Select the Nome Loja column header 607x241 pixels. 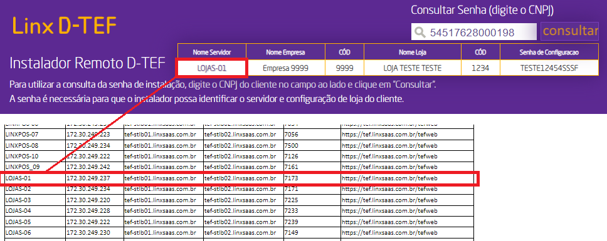(x=413, y=52)
